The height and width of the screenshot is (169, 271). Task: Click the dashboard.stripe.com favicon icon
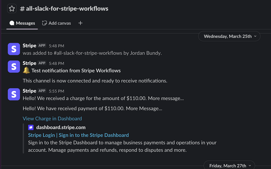coord(31,127)
